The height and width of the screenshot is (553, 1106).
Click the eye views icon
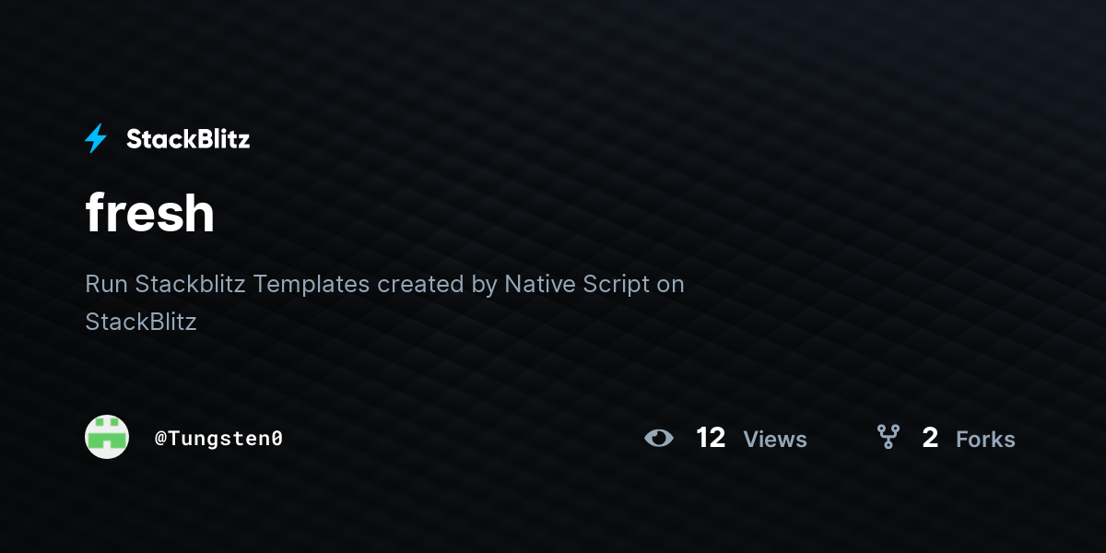(659, 438)
